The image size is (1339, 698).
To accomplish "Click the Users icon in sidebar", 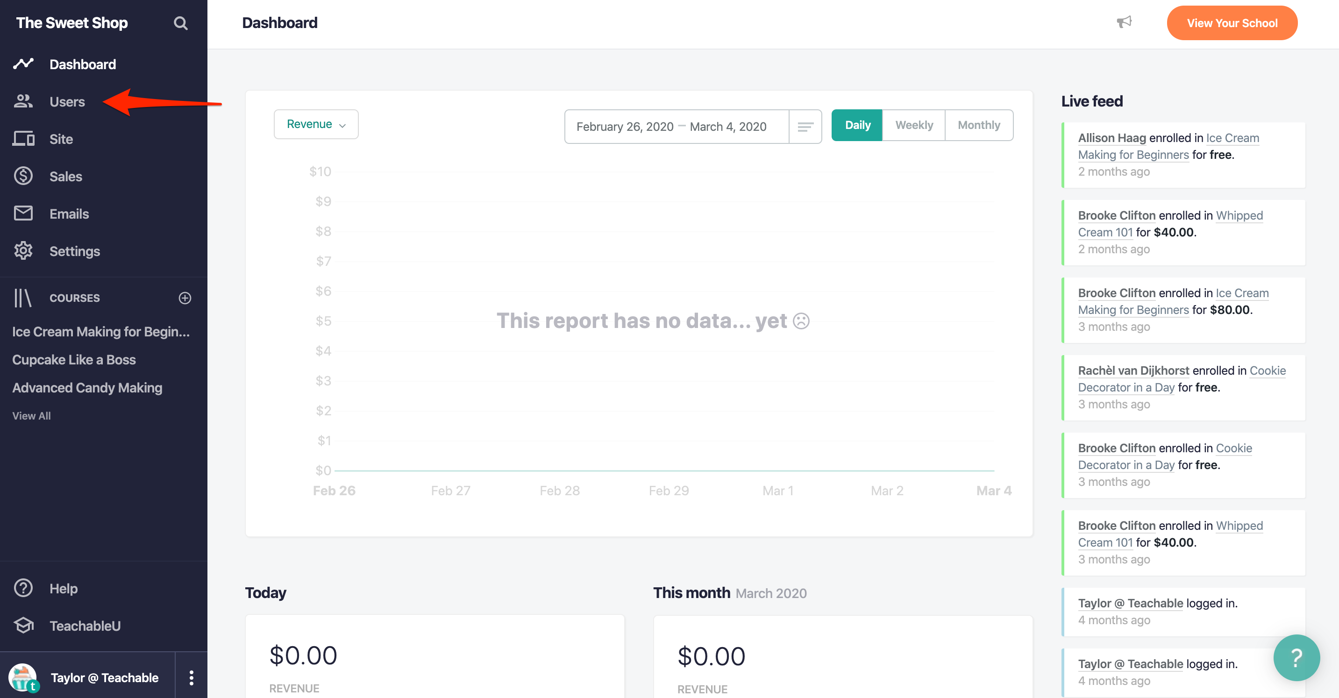I will [x=24, y=100].
